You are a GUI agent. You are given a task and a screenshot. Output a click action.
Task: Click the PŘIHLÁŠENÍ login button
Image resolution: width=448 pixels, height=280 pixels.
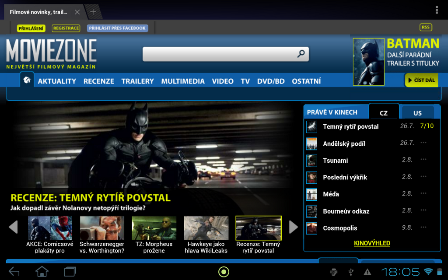31,28
